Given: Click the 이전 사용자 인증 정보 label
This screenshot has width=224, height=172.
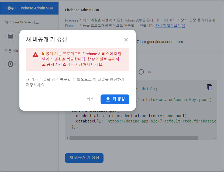Looking at the screenshot, I should click(22, 23).
